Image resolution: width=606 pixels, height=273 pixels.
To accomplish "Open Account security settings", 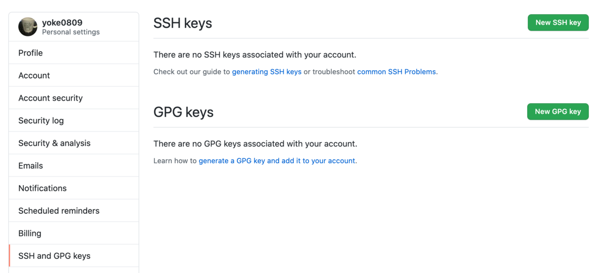I will point(50,98).
